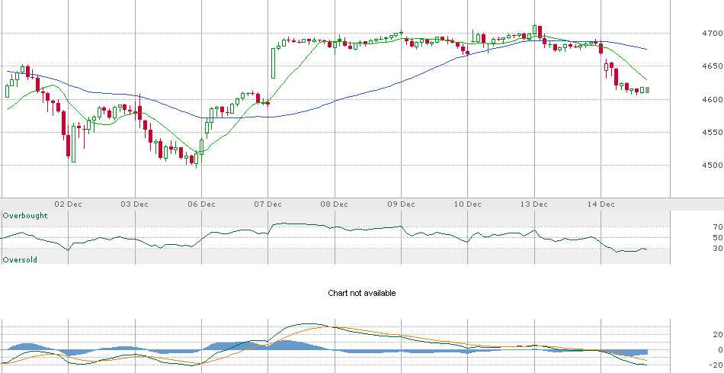Click the 03 Dec date label
Screen dimensions: 724x373
[135, 204]
